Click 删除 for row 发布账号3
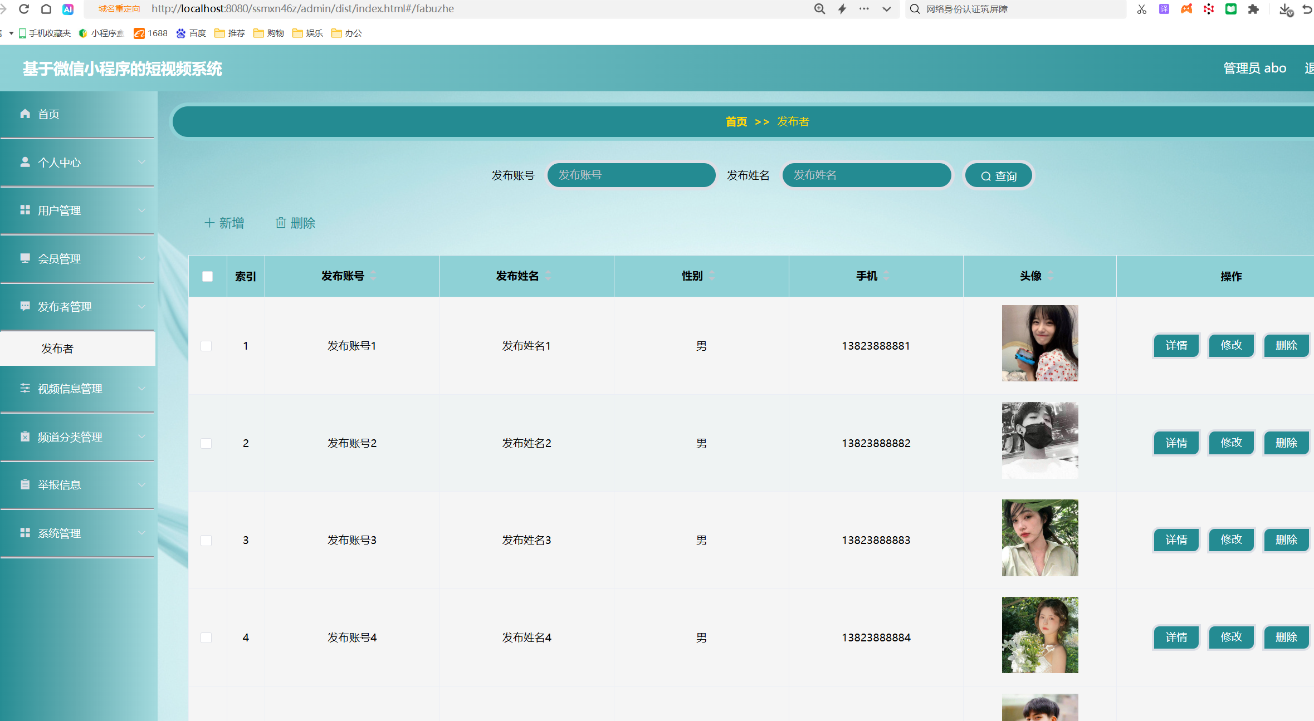The image size is (1314, 721). tap(1287, 539)
